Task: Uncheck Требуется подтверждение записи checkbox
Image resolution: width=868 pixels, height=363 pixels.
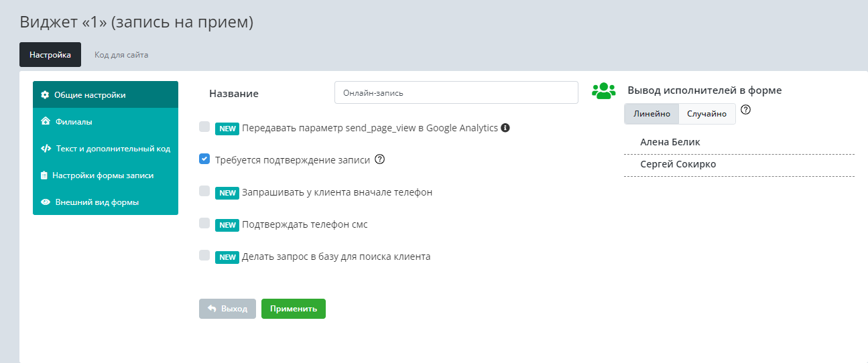Action: 204,159
